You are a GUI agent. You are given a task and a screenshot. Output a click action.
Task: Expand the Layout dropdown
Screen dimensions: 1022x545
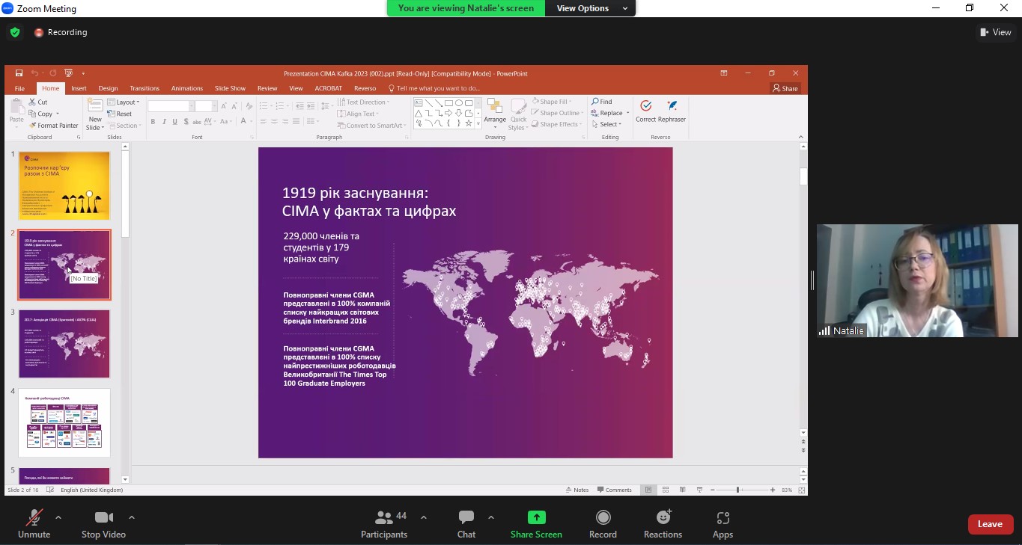point(124,102)
